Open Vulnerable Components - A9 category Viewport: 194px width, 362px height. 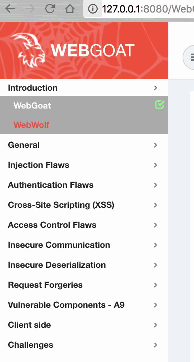pyautogui.click(x=84, y=305)
